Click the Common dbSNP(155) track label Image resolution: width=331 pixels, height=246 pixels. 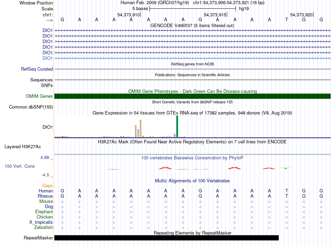(x=31, y=107)
